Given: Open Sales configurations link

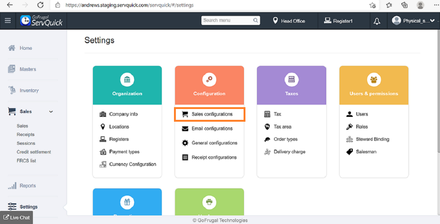Looking at the screenshot, I should pos(212,114).
